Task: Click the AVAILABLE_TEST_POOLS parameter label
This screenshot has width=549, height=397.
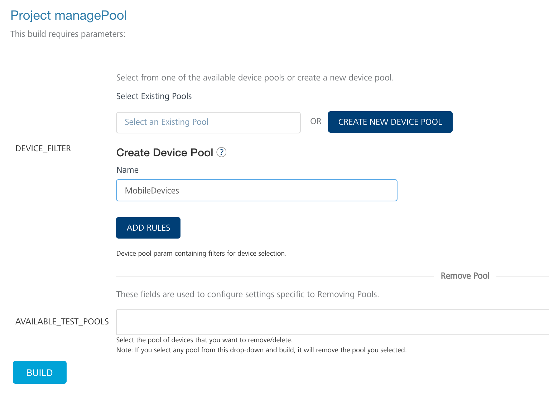Action: point(62,322)
